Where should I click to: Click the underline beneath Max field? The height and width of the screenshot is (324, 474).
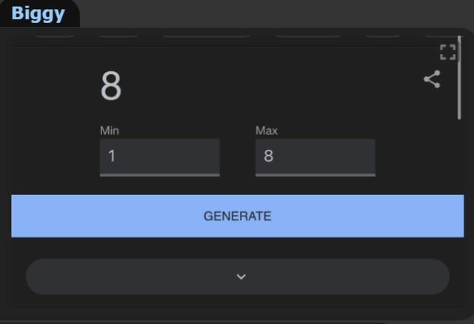[x=316, y=175]
